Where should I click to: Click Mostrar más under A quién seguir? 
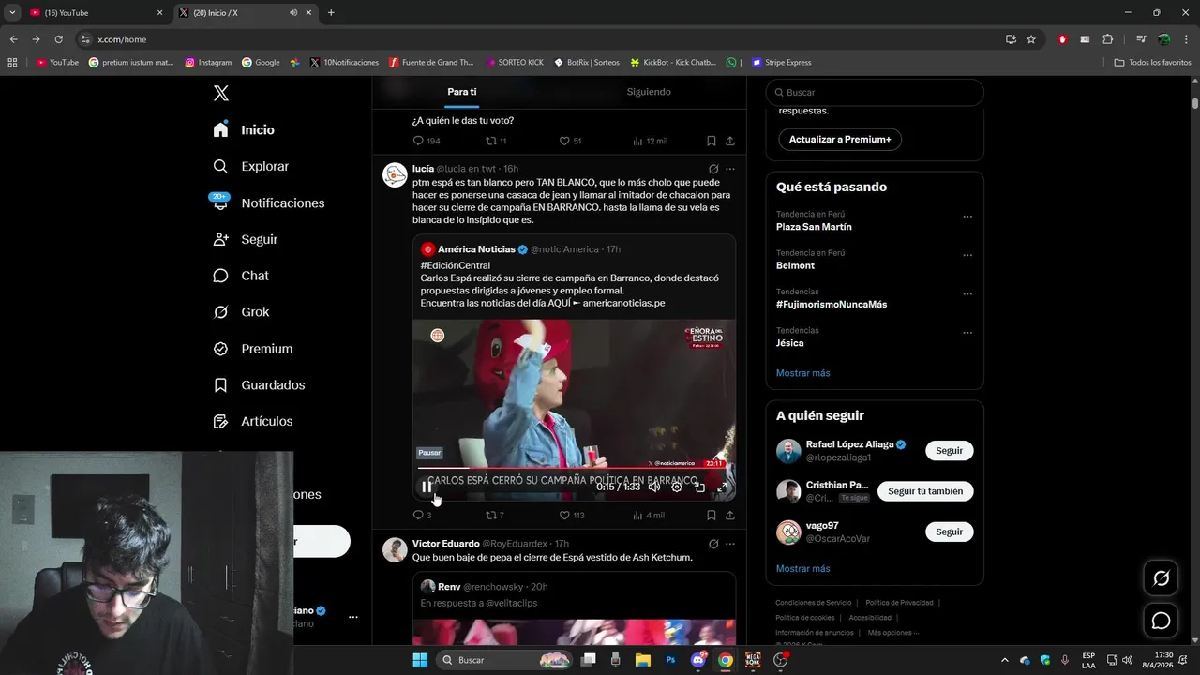[x=802, y=568]
